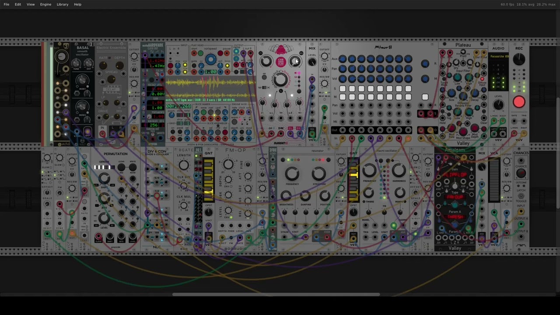Open the Engine menu
560x315 pixels.
point(45,4)
